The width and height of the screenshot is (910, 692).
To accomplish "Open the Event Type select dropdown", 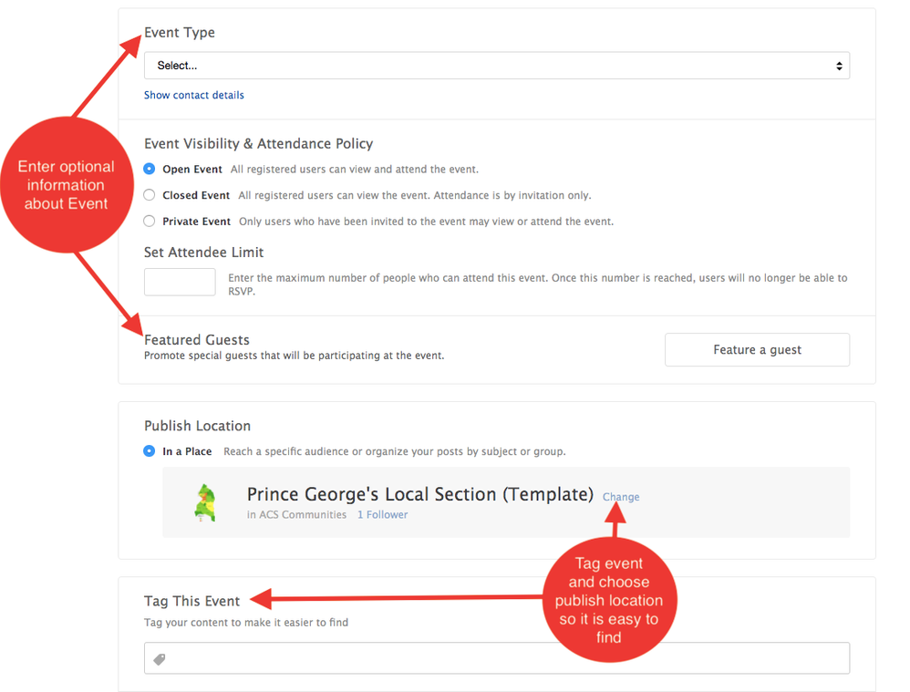I will 496,66.
